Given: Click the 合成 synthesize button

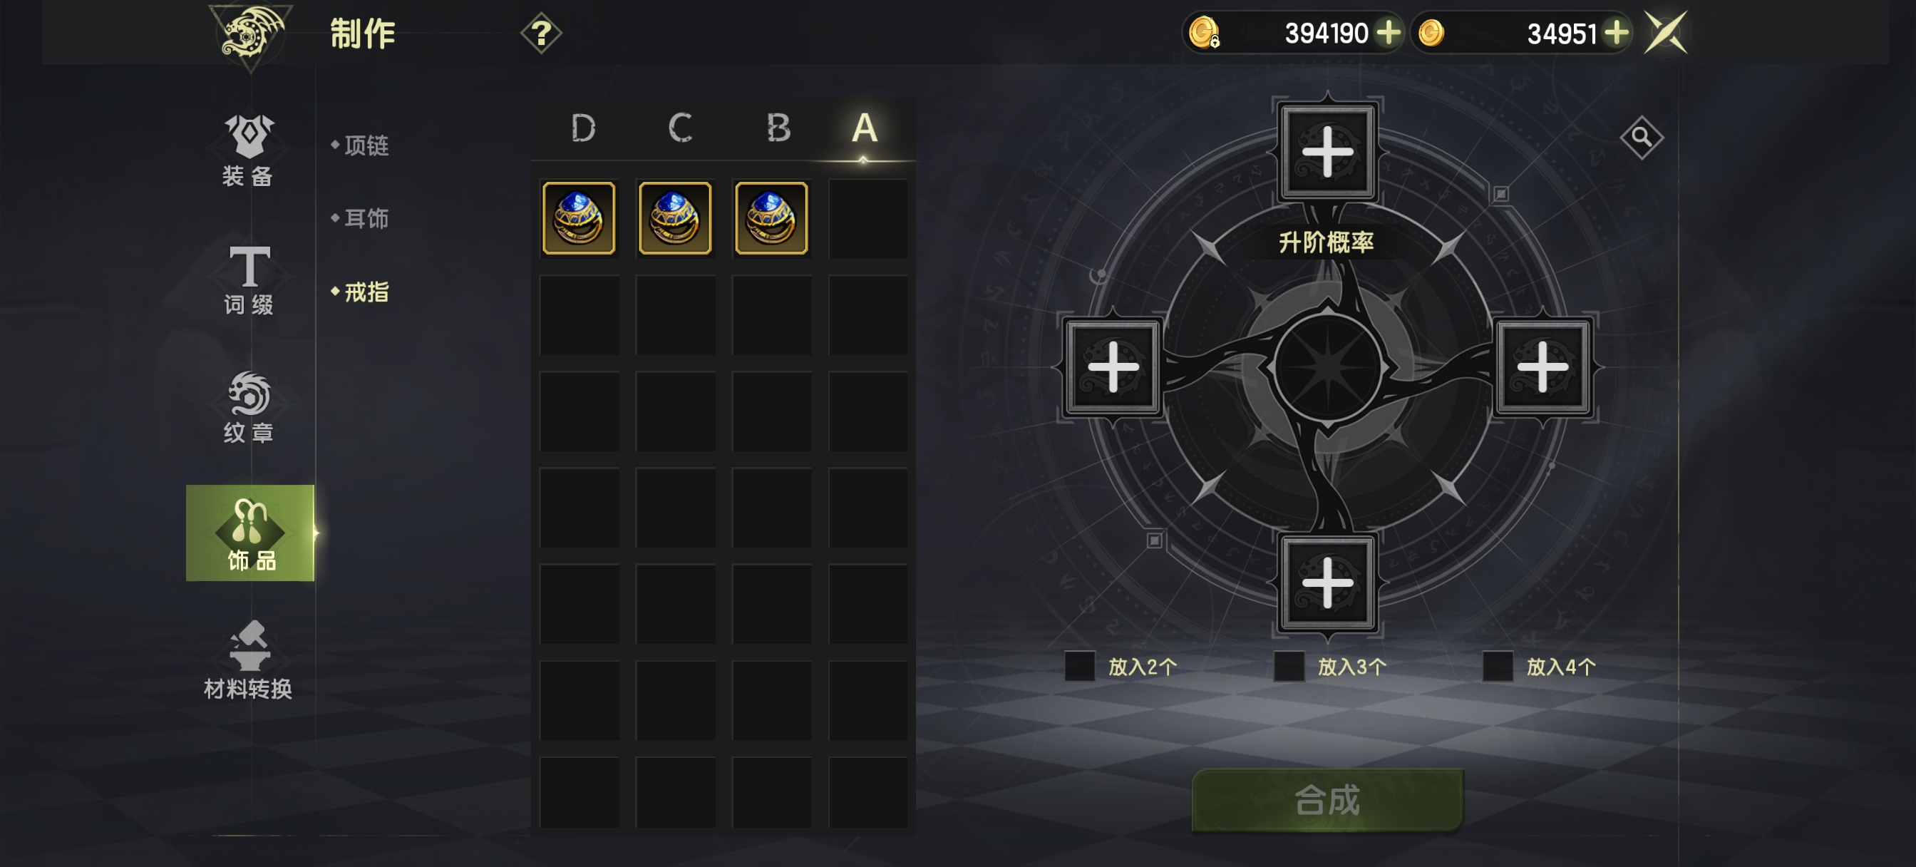Looking at the screenshot, I should coord(1328,800).
